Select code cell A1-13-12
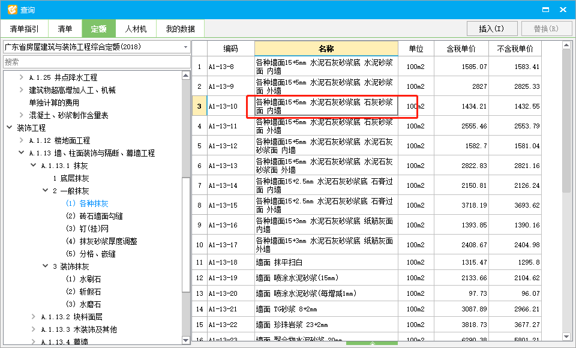The height and width of the screenshot is (348, 576). 230,146
